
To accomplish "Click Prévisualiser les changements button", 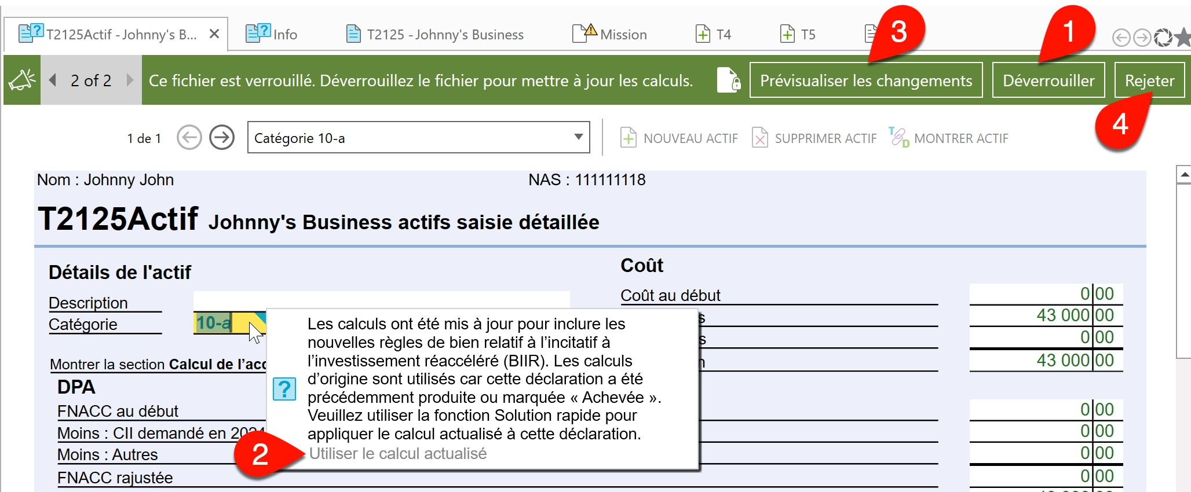I will pyautogui.click(x=866, y=80).
